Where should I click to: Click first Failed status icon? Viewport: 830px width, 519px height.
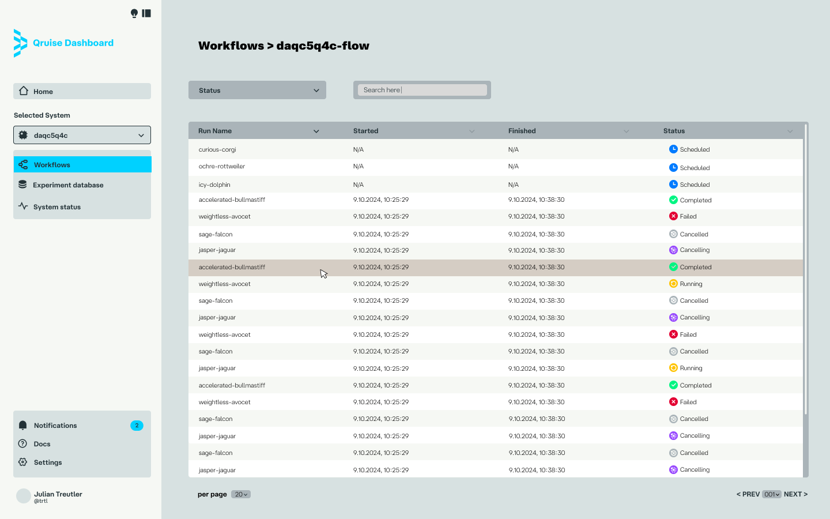click(673, 216)
